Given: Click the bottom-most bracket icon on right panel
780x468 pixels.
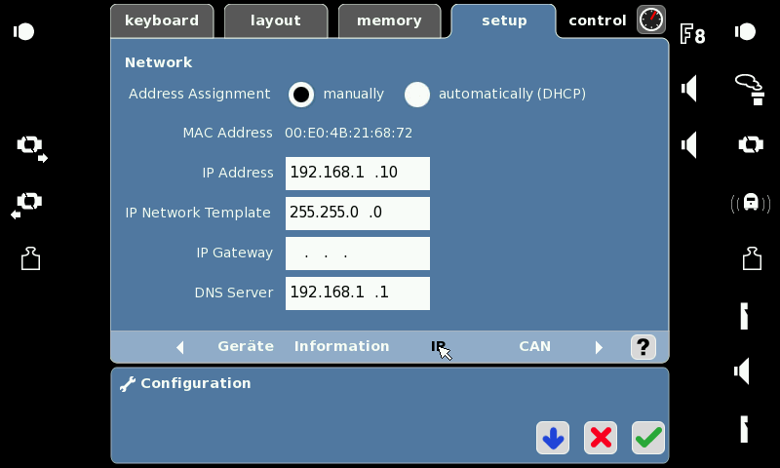Looking at the screenshot, I should tap(744, 429).
